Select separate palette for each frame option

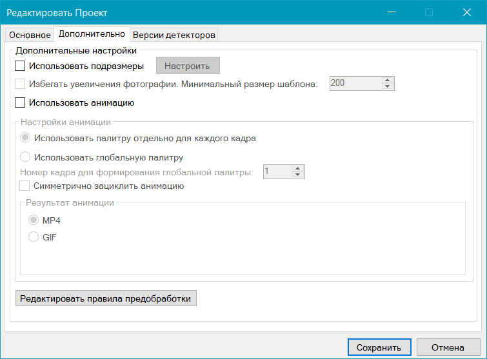(x=26, y=138)
